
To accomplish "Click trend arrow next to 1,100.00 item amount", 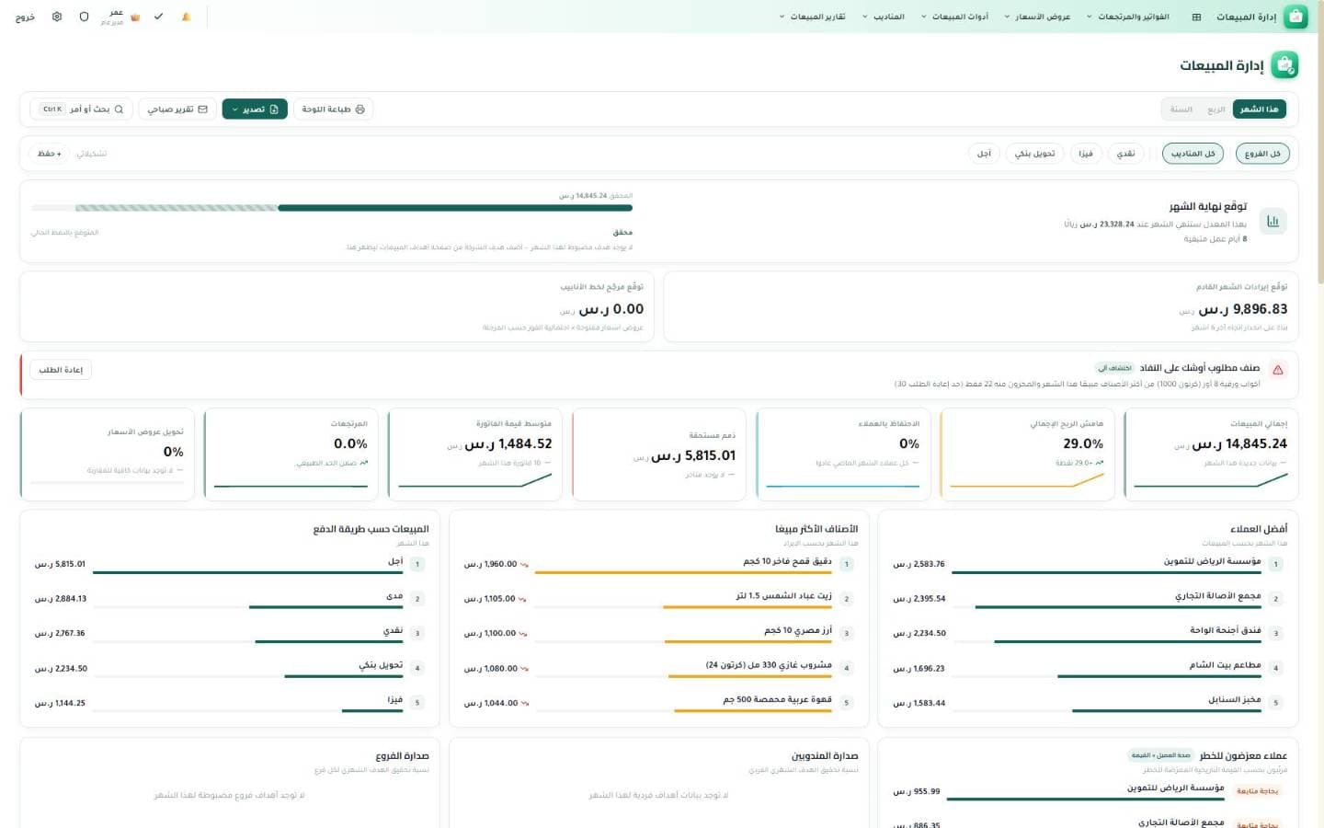I will (523, 634).
